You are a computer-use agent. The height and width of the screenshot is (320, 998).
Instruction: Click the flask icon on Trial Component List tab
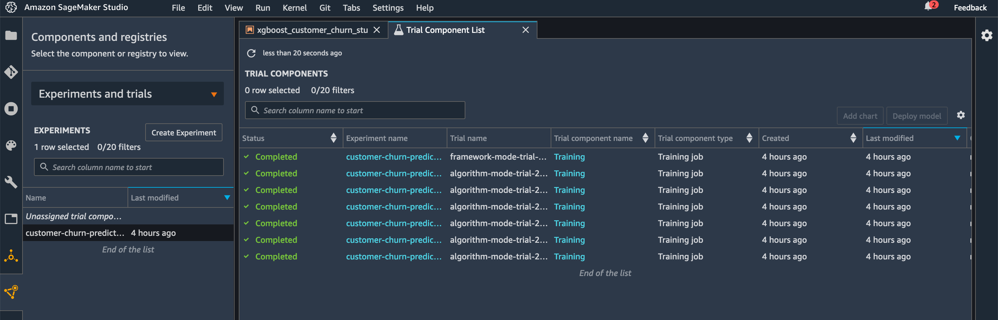tap(398, 30)
